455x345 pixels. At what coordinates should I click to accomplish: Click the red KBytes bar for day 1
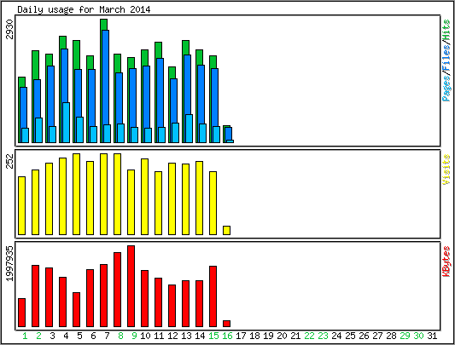click(x=21, y=313)
